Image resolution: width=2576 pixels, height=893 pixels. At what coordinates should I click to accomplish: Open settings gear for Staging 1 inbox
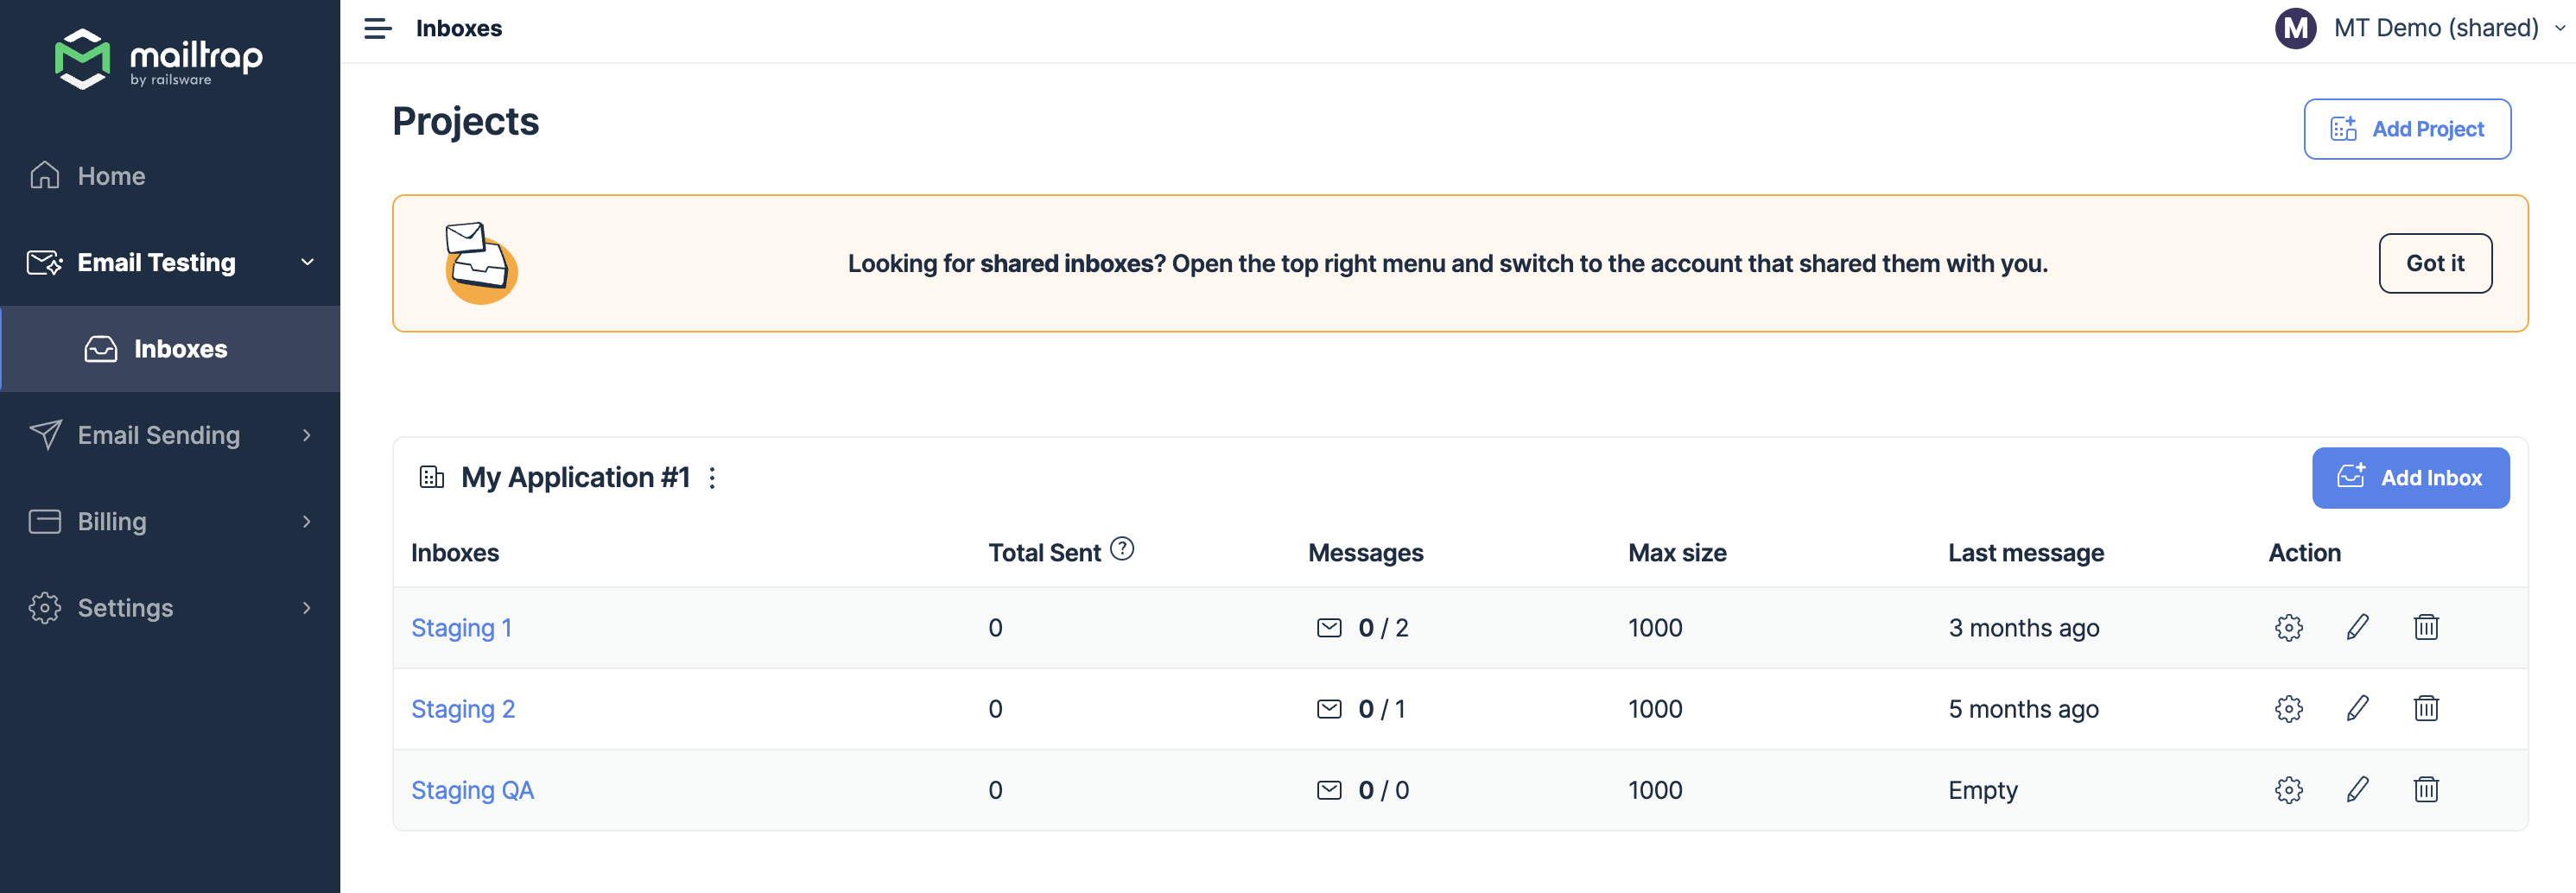[x=2288, y=628]
